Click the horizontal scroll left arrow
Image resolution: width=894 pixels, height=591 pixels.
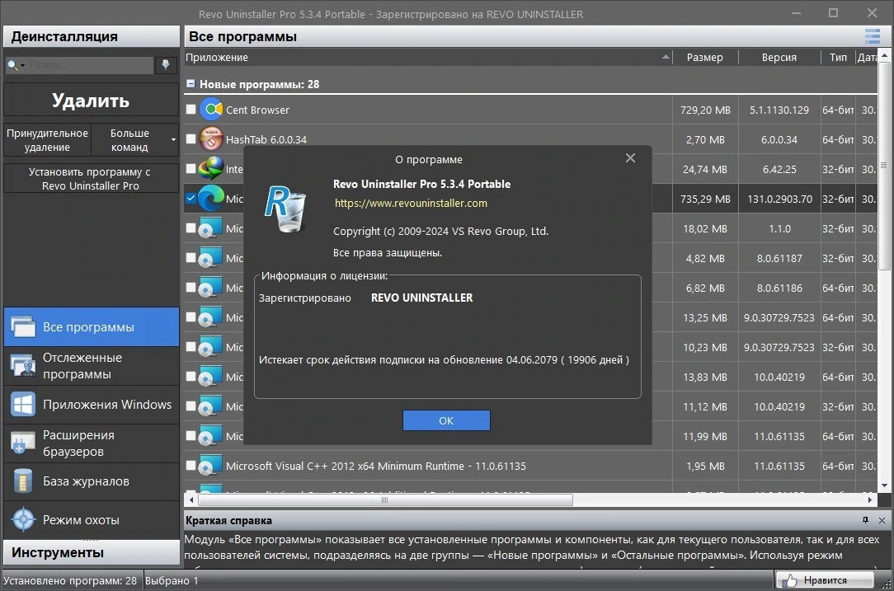(x=191, y=500)
